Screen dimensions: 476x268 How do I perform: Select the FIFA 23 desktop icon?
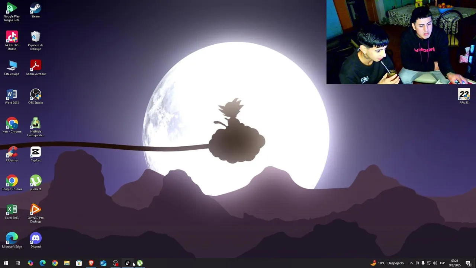tap(464, 96)
